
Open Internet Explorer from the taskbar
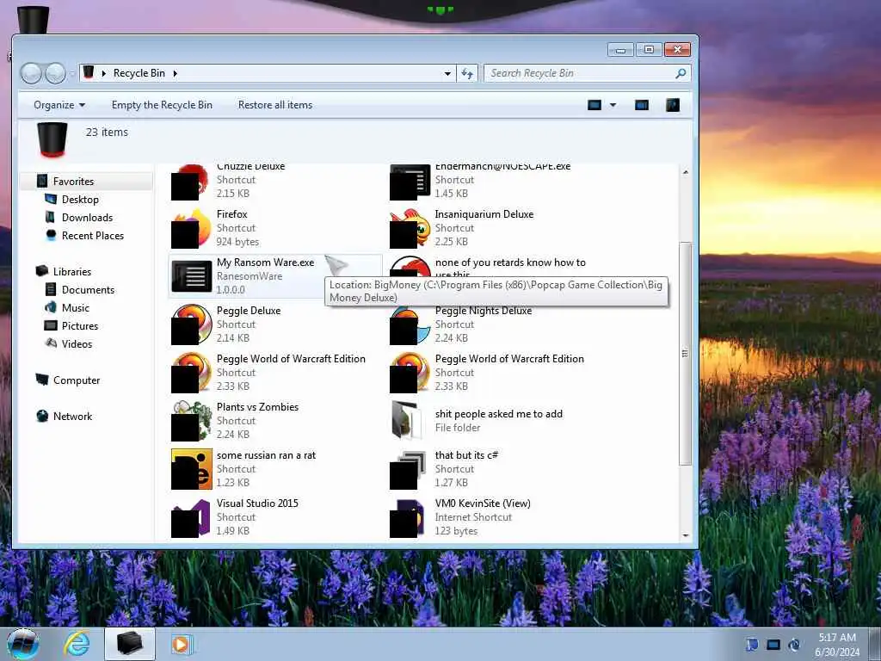[x=77, y=644]
